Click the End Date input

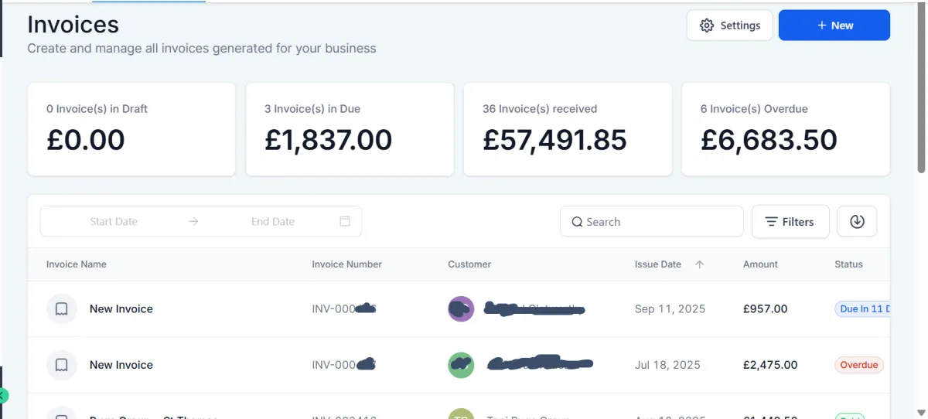pos(273,221)
